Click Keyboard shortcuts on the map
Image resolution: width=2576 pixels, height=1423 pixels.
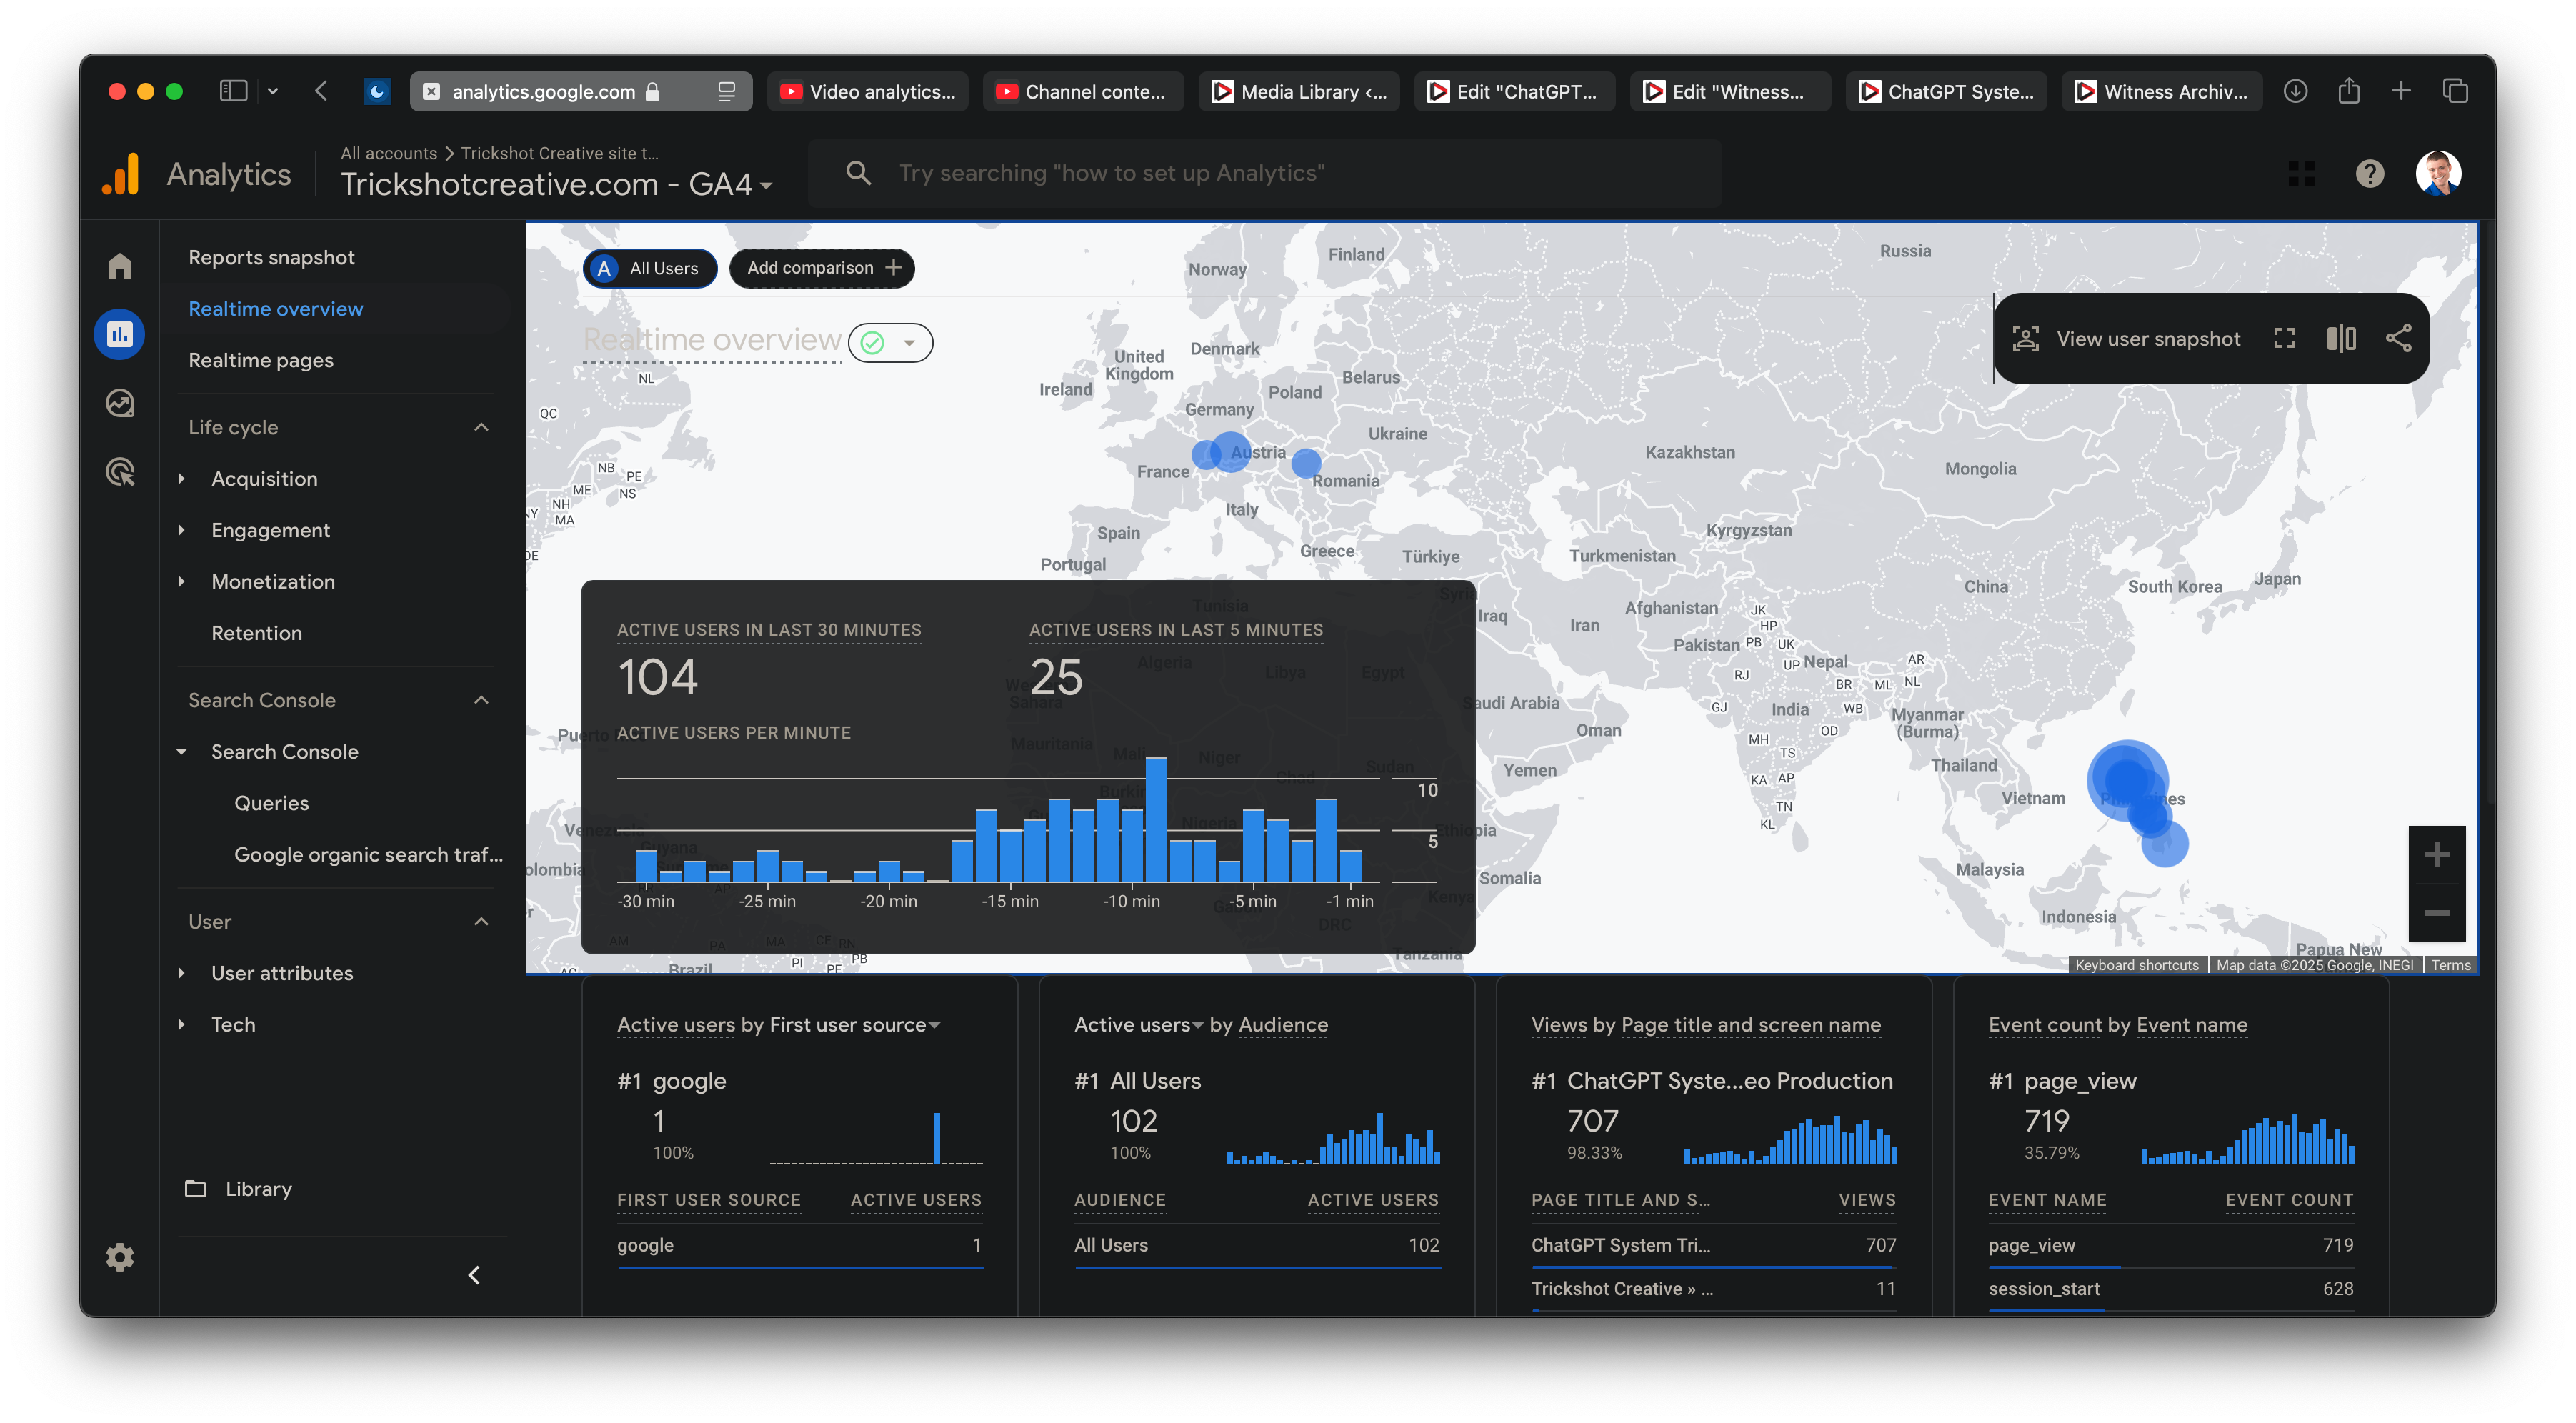pos(2137,965)
